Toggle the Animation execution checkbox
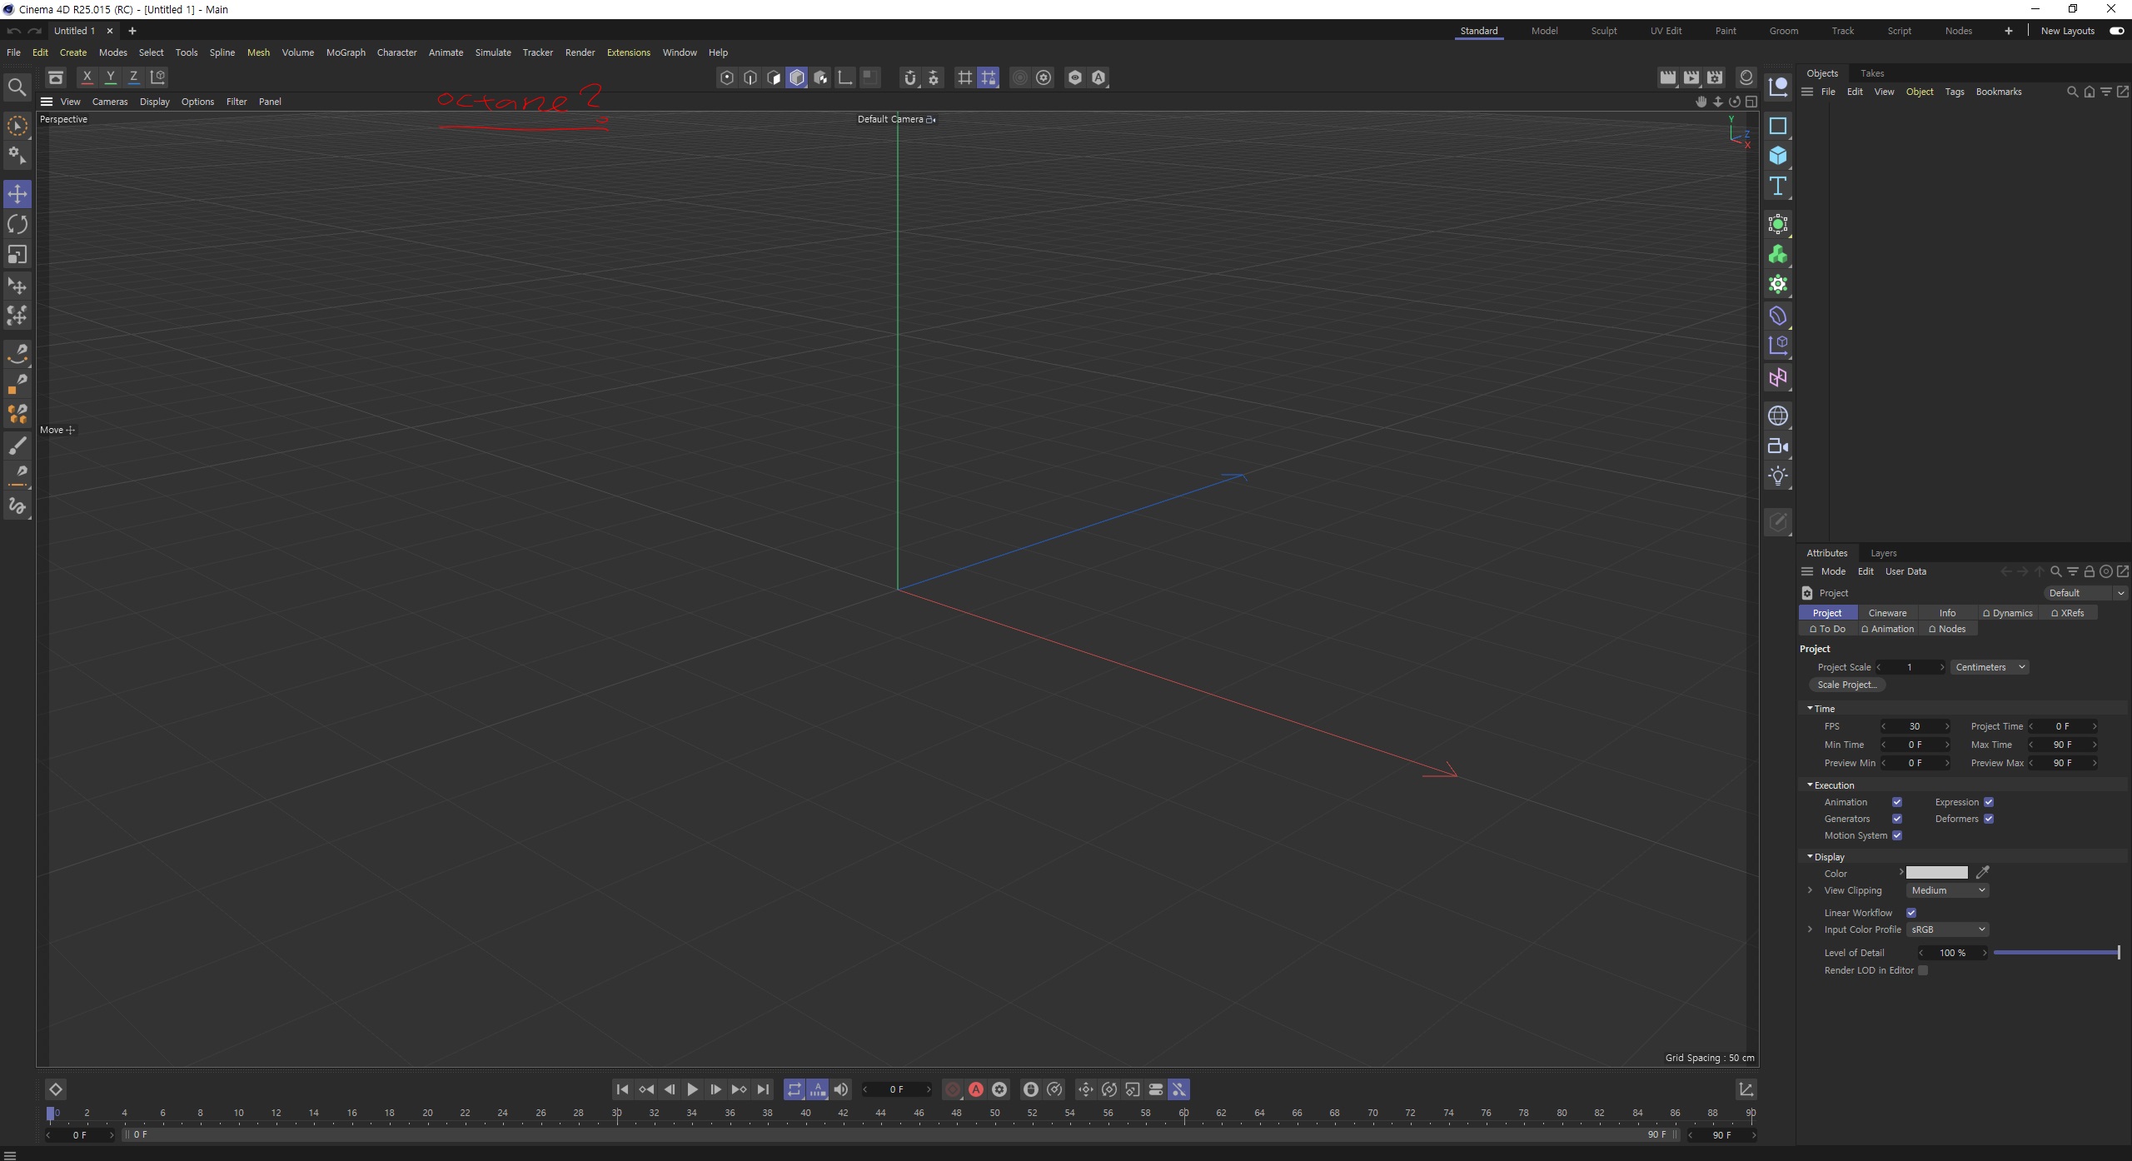Screen dimensions: 2132x1161 [1897, 802]
